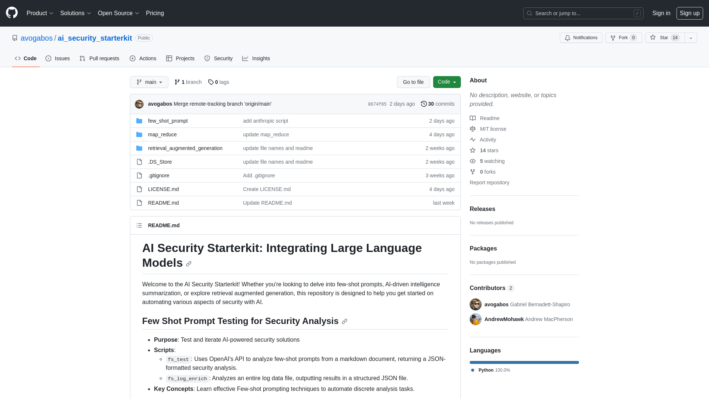The width and height of the screenshot is (709, 399).
Task: Switch to the Actions tab
Action: click(x=143, y=58)
